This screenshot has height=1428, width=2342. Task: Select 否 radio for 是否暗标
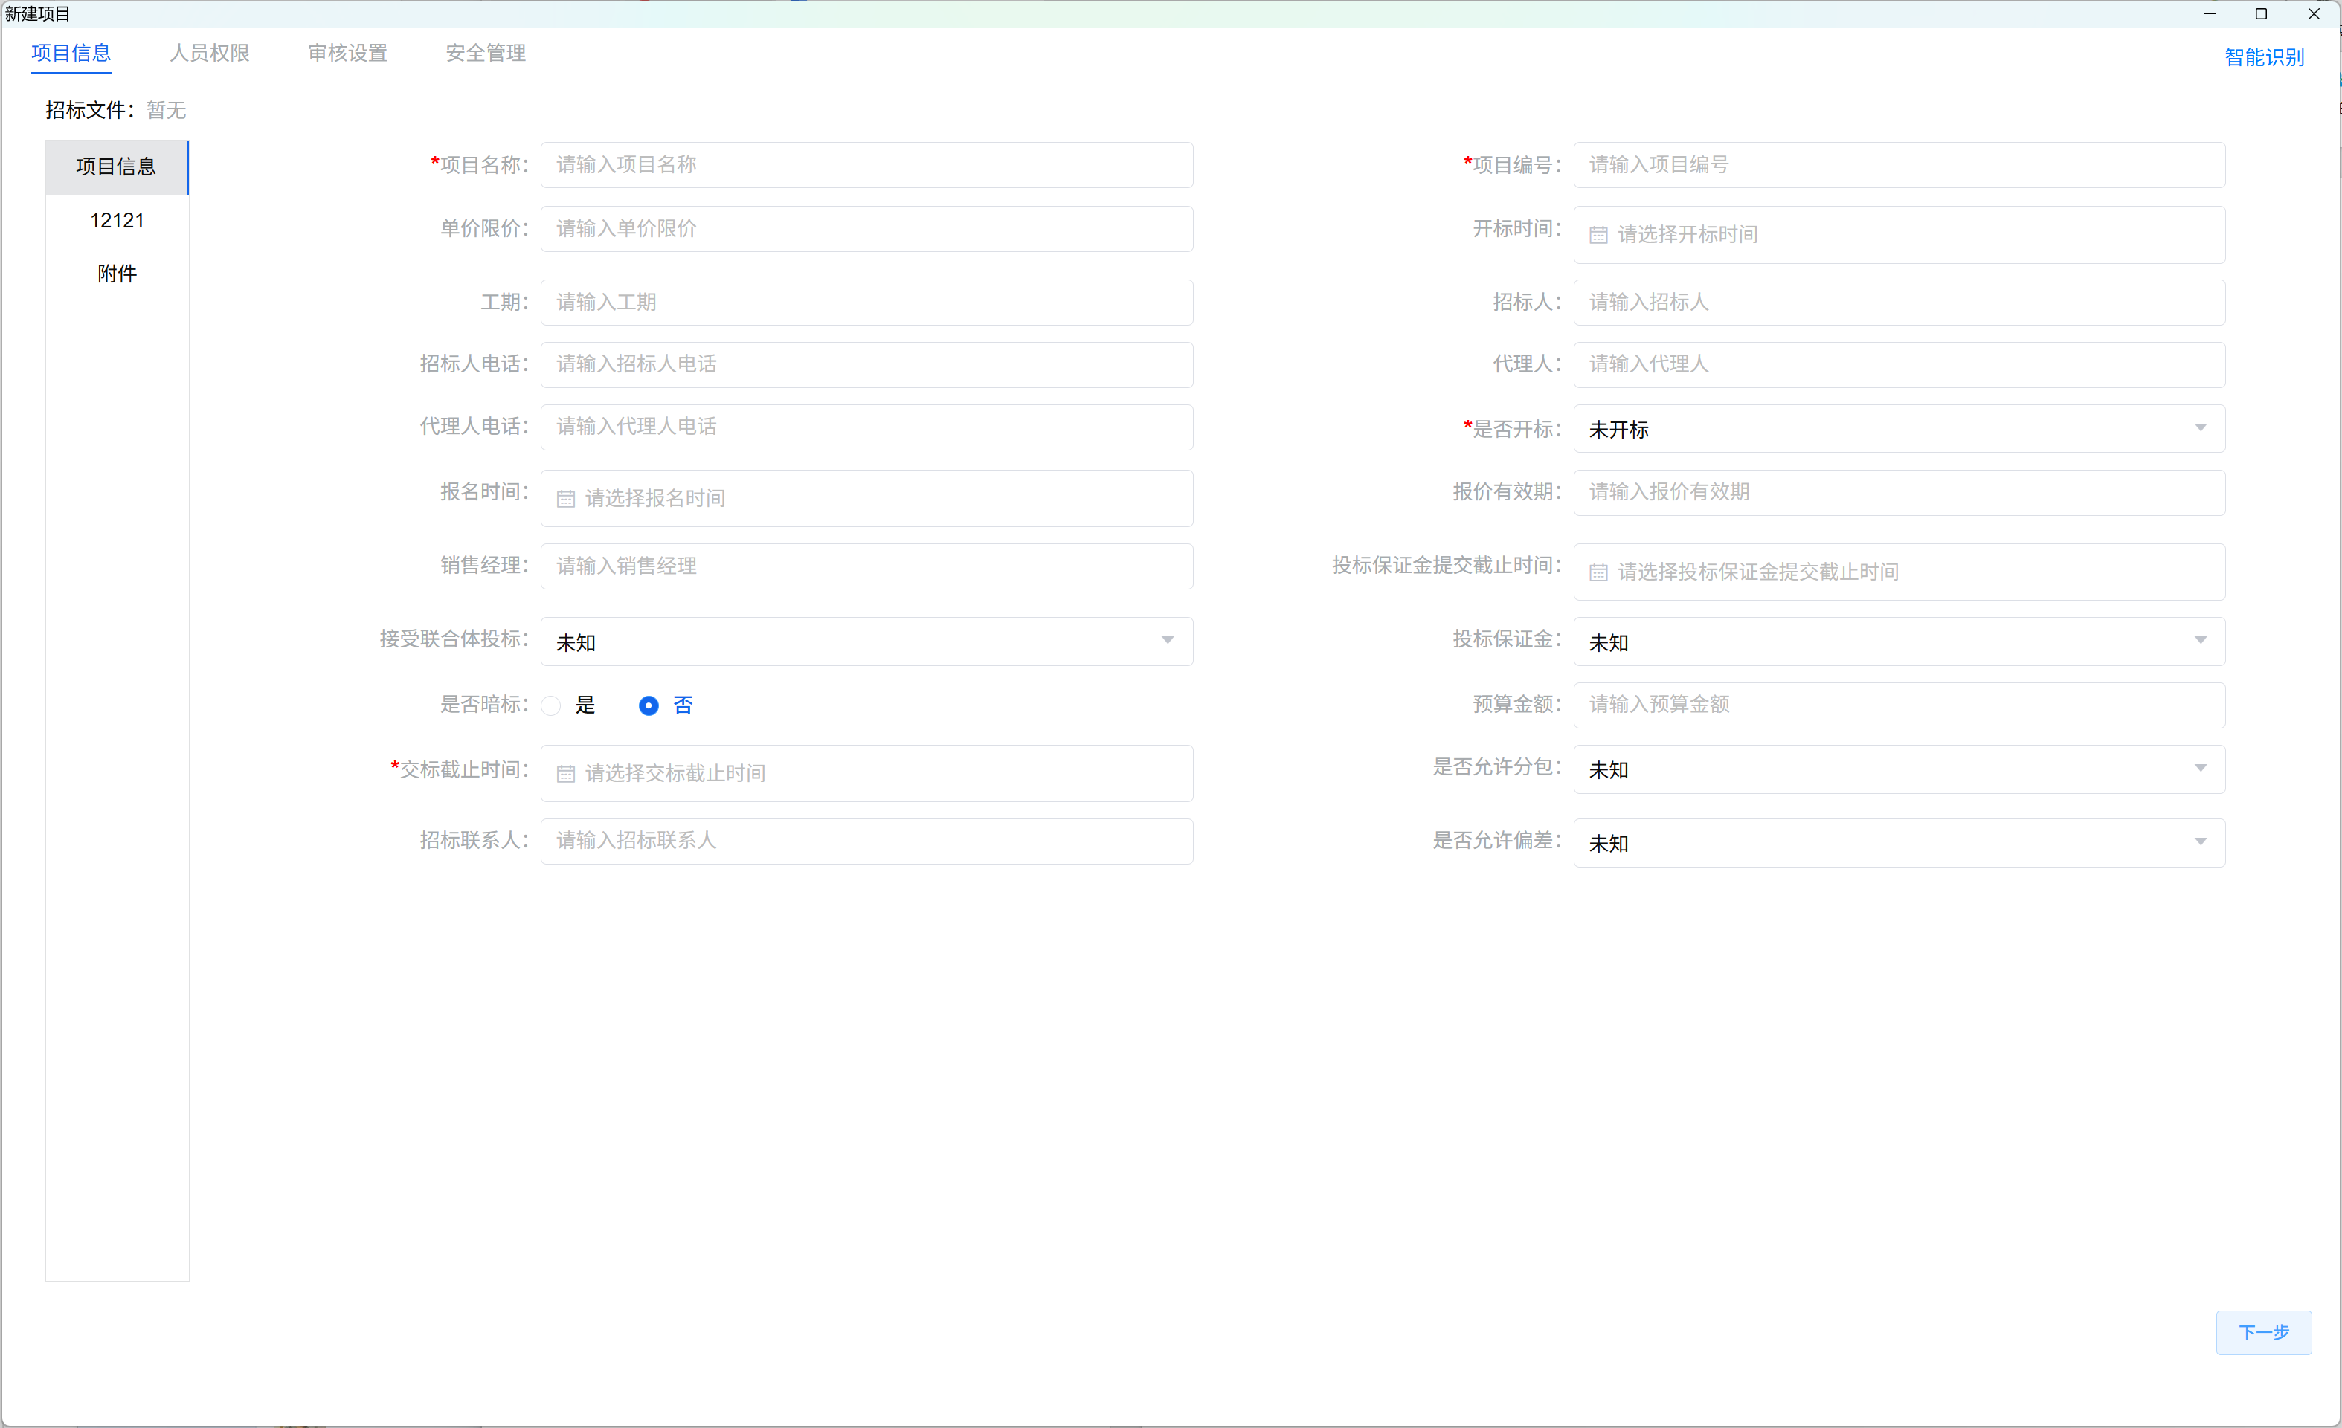[649, 706]
